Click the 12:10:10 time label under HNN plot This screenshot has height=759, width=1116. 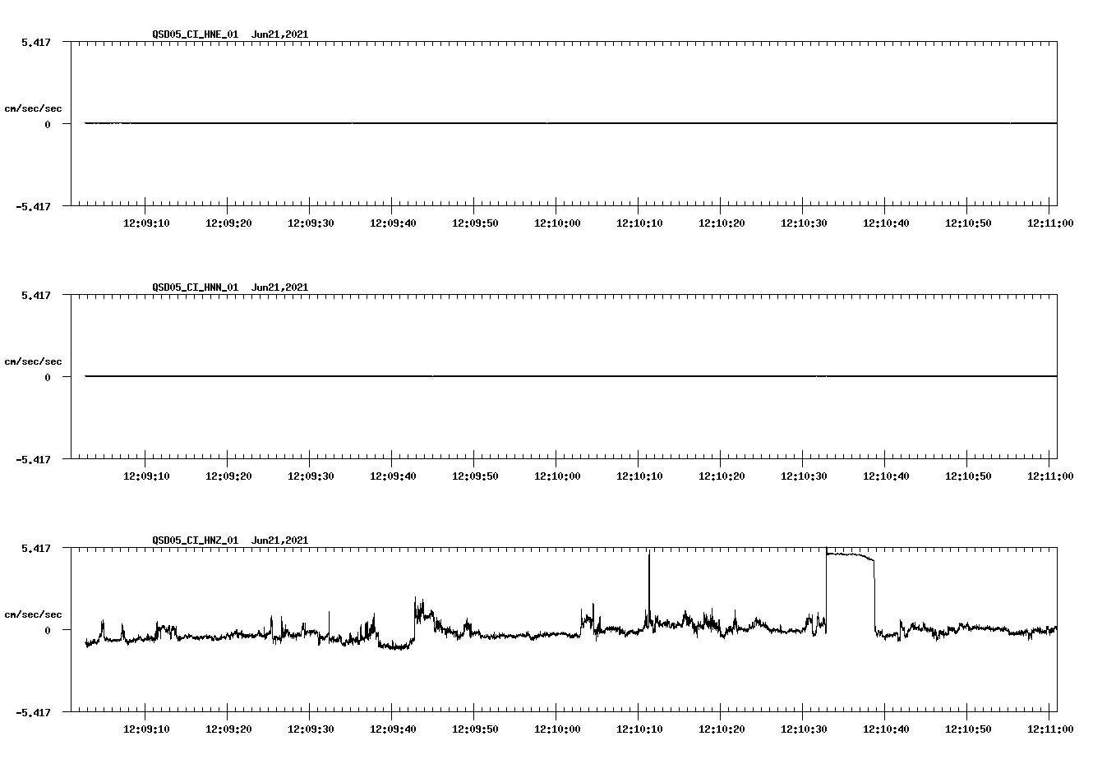639,476
